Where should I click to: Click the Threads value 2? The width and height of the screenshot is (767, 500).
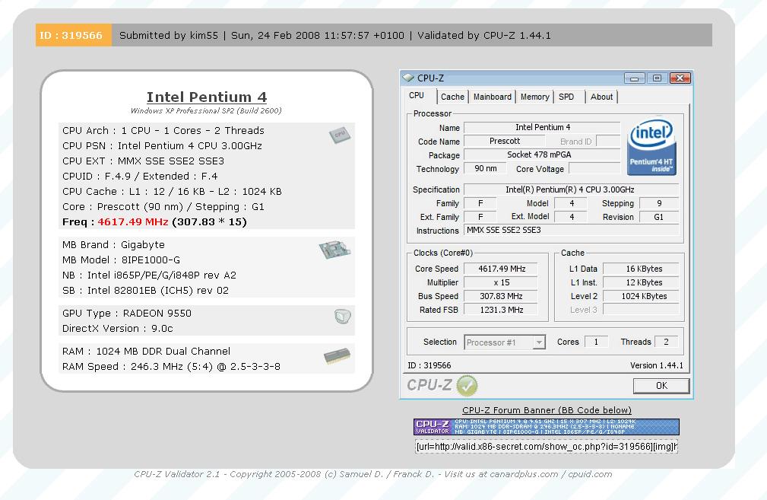[666, 342]
